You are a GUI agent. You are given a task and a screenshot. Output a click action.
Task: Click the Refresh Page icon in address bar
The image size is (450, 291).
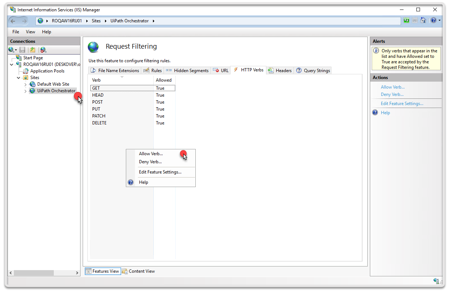[406, 20]
